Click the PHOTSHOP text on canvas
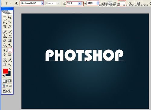Image resolution: width=151 pixels, height=110 pixels. click(x=84, y=55)
